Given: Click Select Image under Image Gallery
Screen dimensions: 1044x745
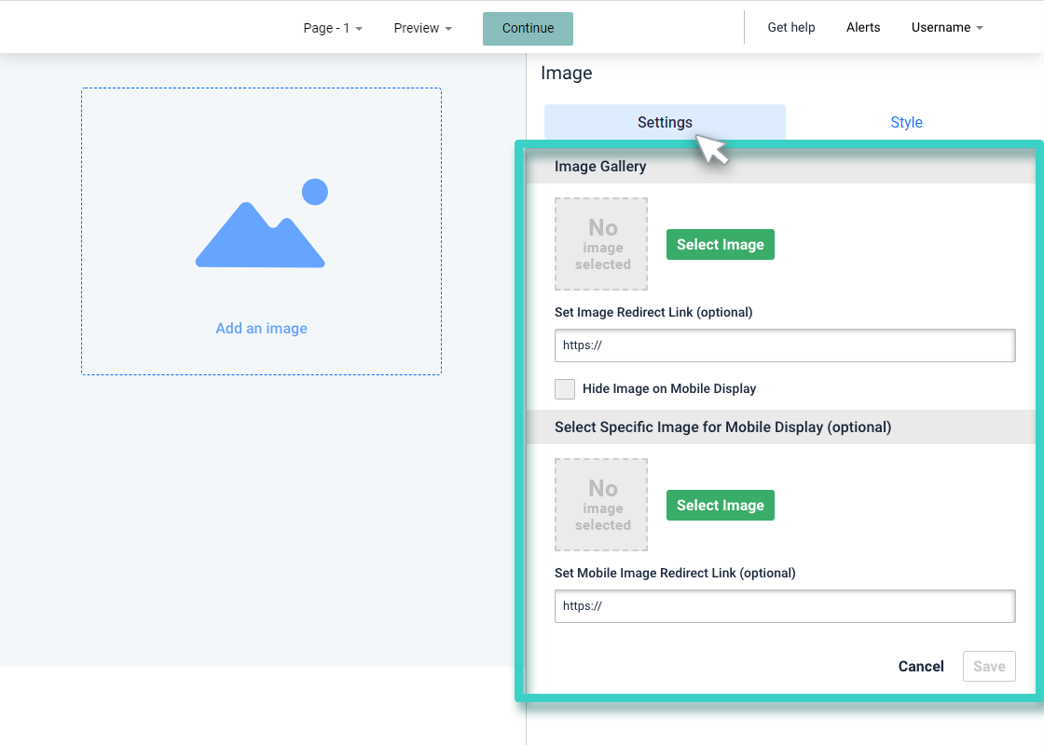Looking at the screenshot, I should (721, 245).
